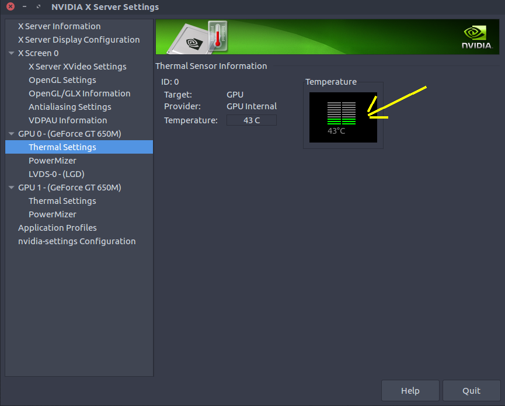Open OpenGL Settings page

[62, 80]
